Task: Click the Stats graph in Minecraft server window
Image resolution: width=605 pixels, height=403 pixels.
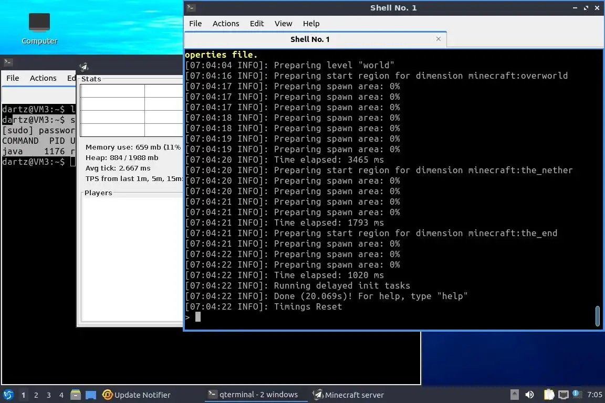Action: (131, 110)
